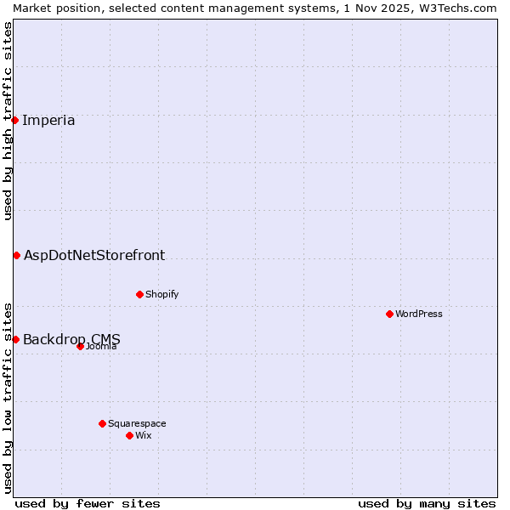Click the chart title mentioning W3Techs.com

[x=255, y=8]
